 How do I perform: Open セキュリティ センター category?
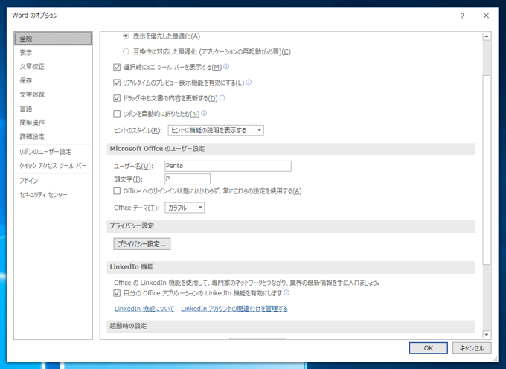point(54,194)
